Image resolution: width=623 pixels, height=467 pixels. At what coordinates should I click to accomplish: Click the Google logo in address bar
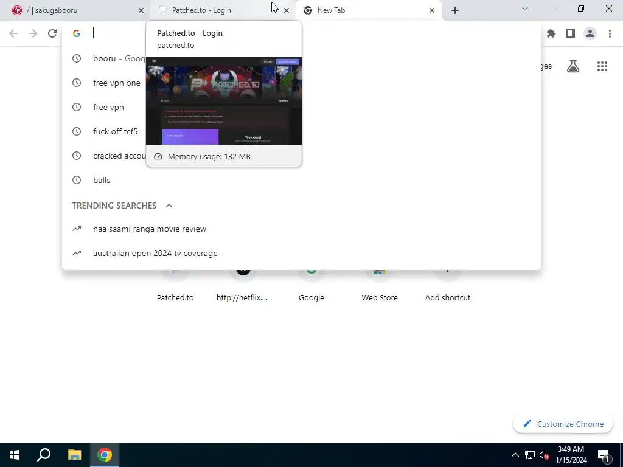point(77,33)
